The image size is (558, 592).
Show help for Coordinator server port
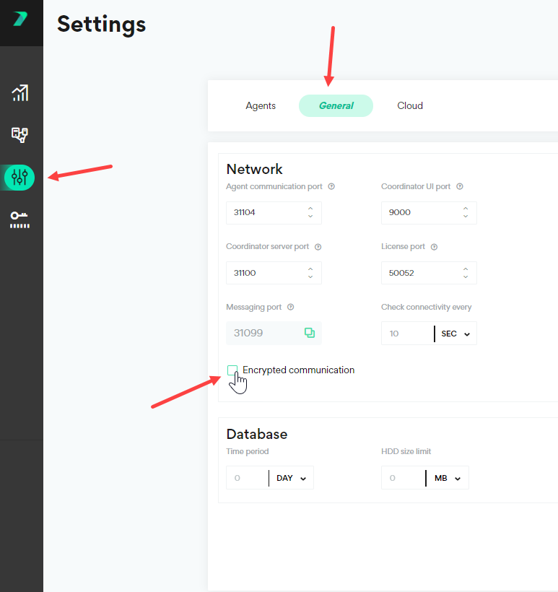pos(318,247)
